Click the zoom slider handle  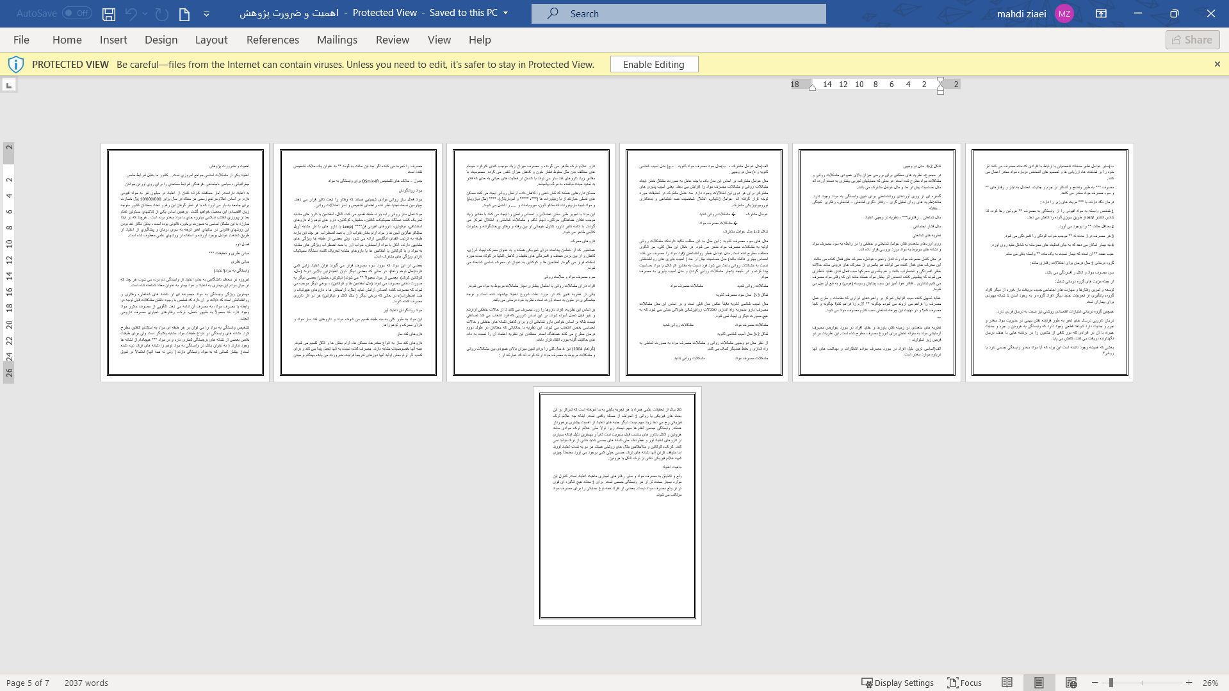tap(1111, 683)
